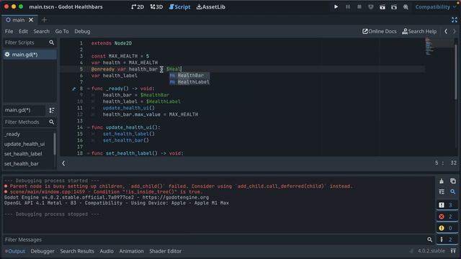The height and width of the screenshot is (259, 461).
Task: Run the current scene clapperboard icon
Action: click(x=382, y=6)
